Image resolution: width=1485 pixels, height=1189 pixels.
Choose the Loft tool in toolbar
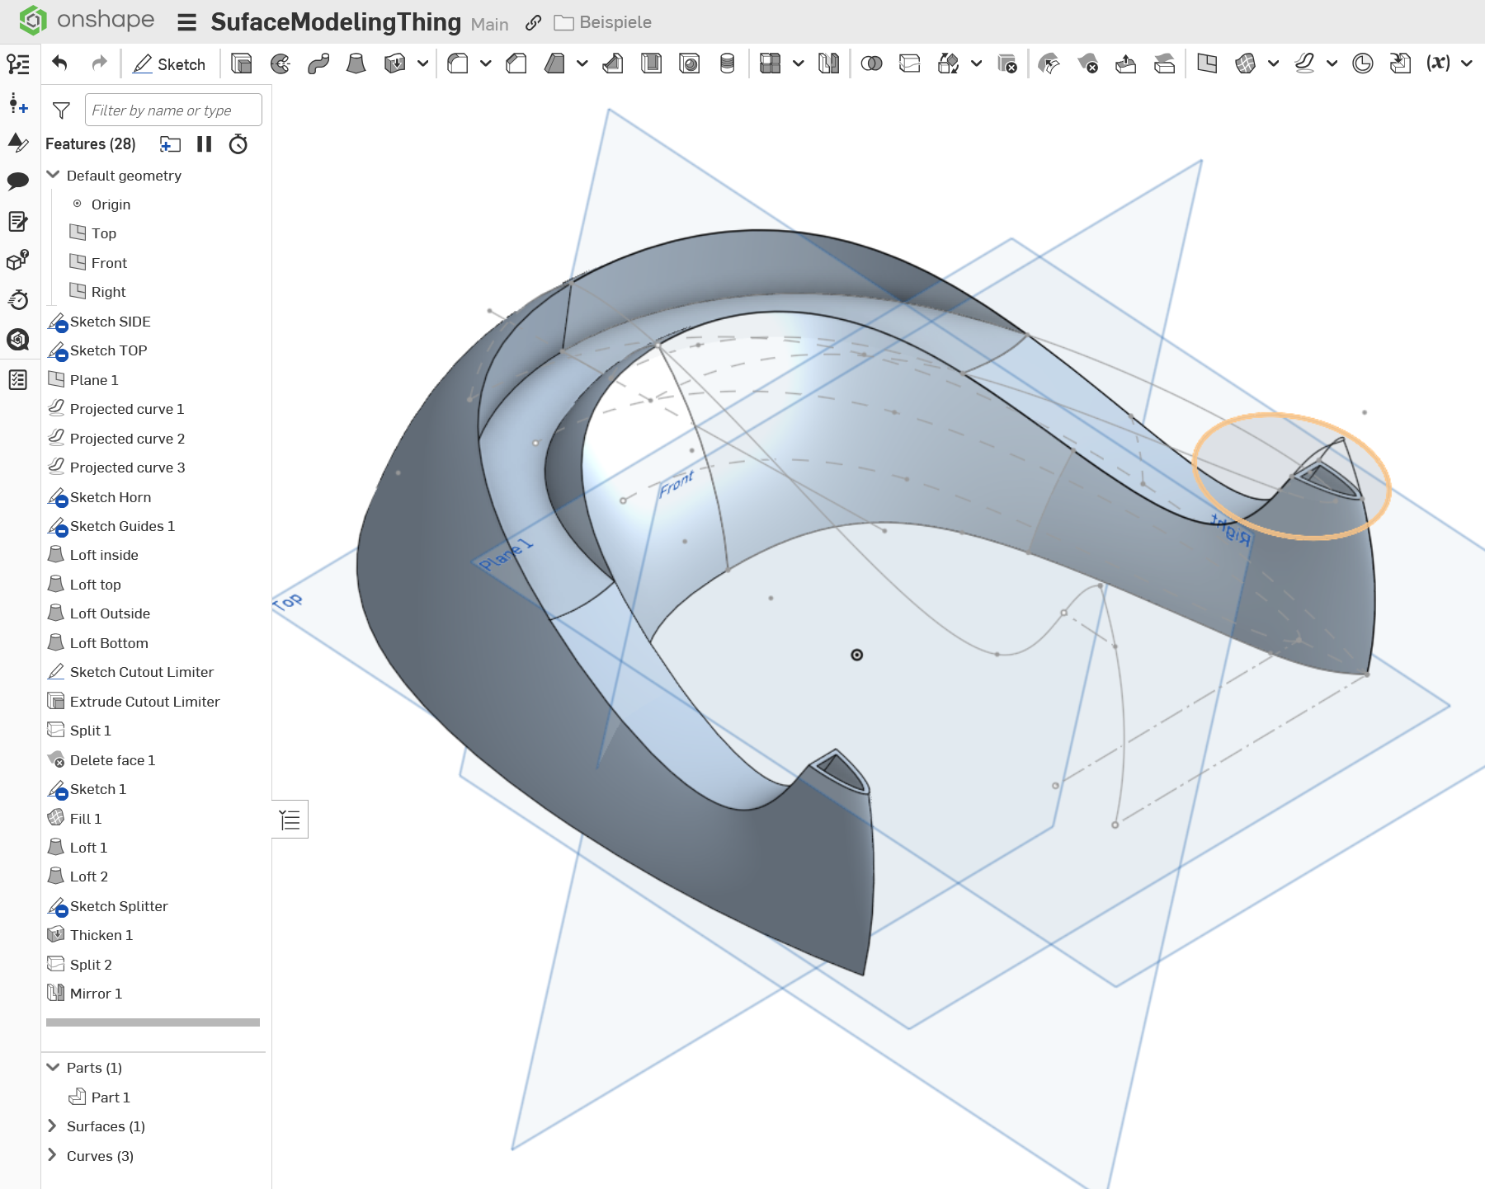click(x=356, y=63)
